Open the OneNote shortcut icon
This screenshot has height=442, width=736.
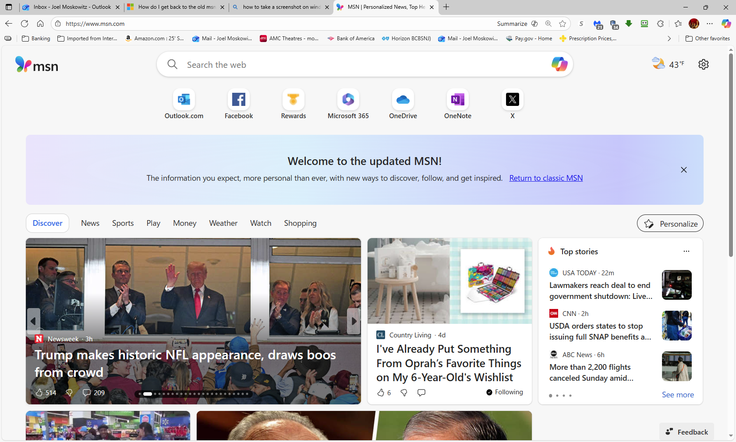458,100
